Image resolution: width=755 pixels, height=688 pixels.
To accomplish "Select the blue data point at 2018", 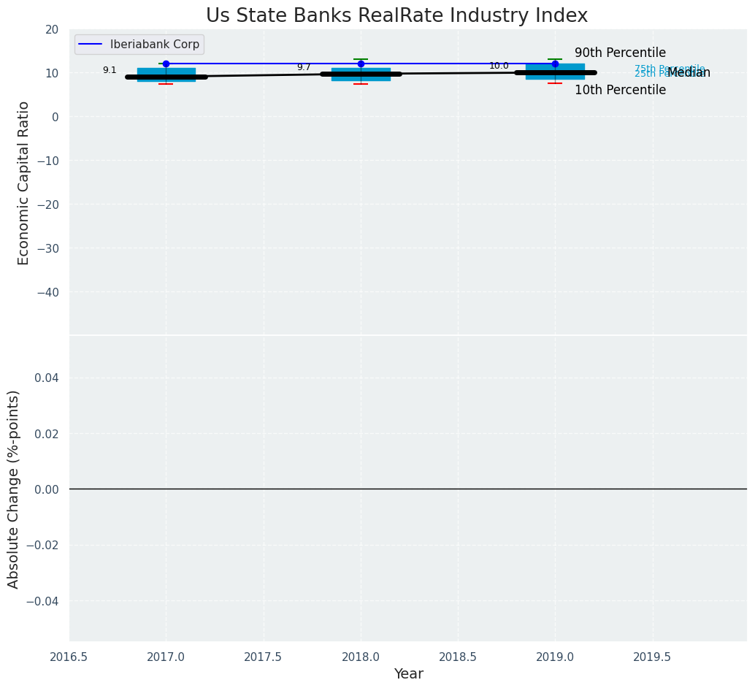I will coord(361,64).
